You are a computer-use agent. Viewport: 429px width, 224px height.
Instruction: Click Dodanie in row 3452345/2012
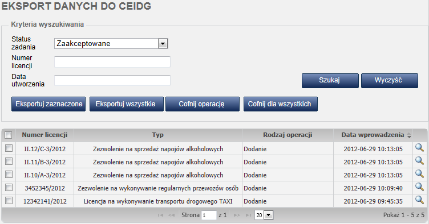click(x=255, y=188)
